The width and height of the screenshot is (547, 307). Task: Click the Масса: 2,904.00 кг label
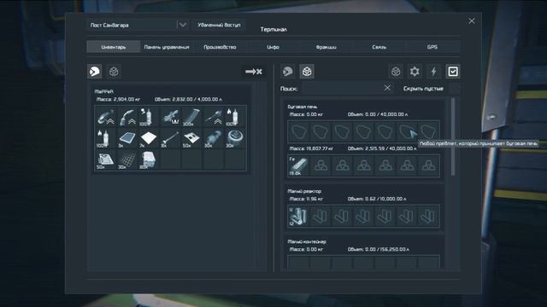click(x=118, y=99)
